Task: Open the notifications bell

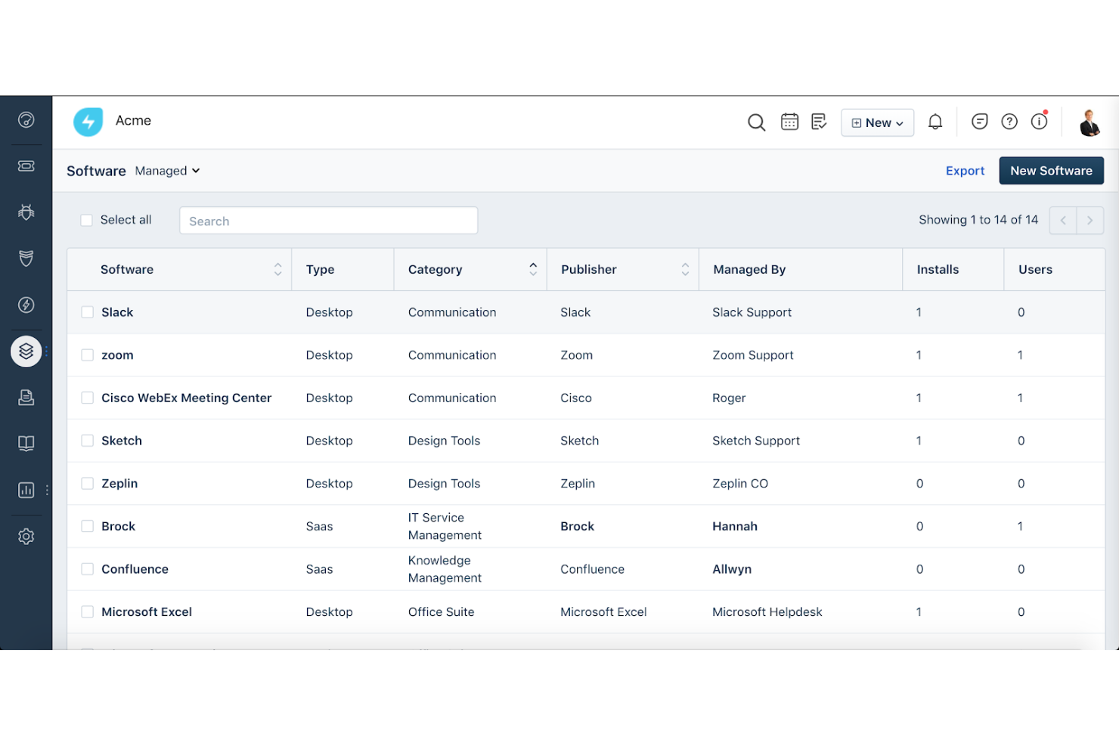Action: (x=935, y=121)
